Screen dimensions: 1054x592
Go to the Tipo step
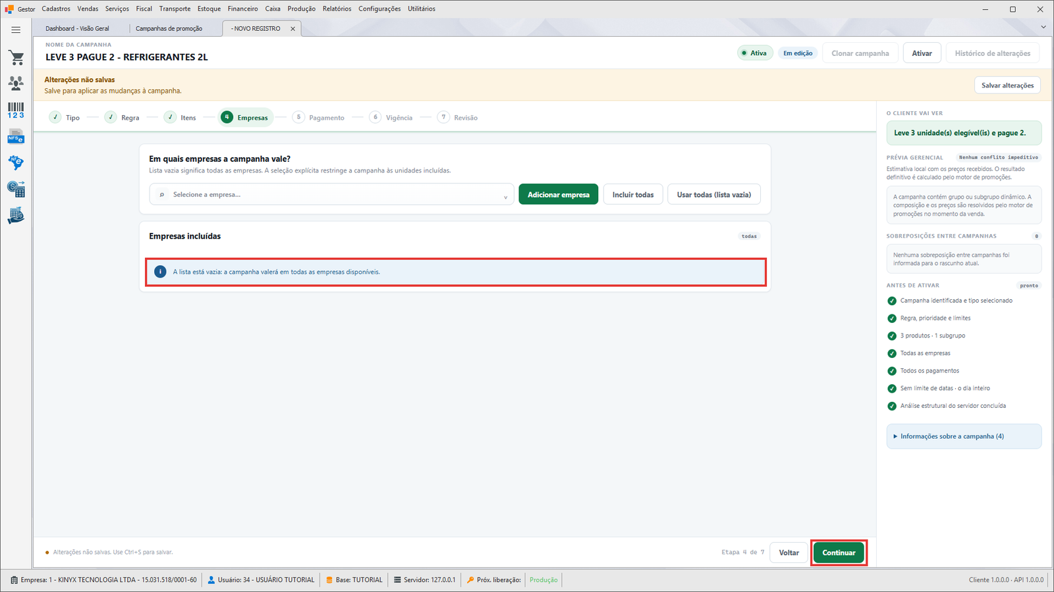tap(65, 118)
